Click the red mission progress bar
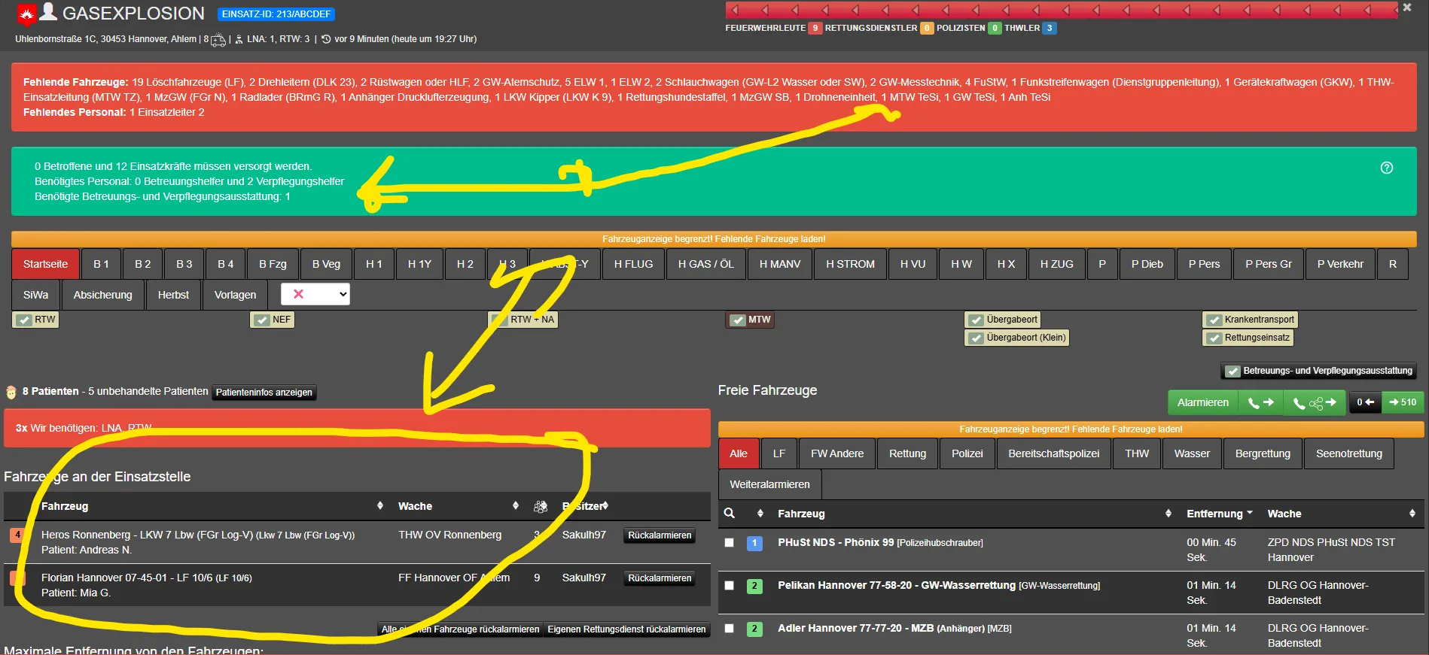Image resolution: width=1429 pixels, height=655 pixels. pyautogui.click(x=1062, y=10)
